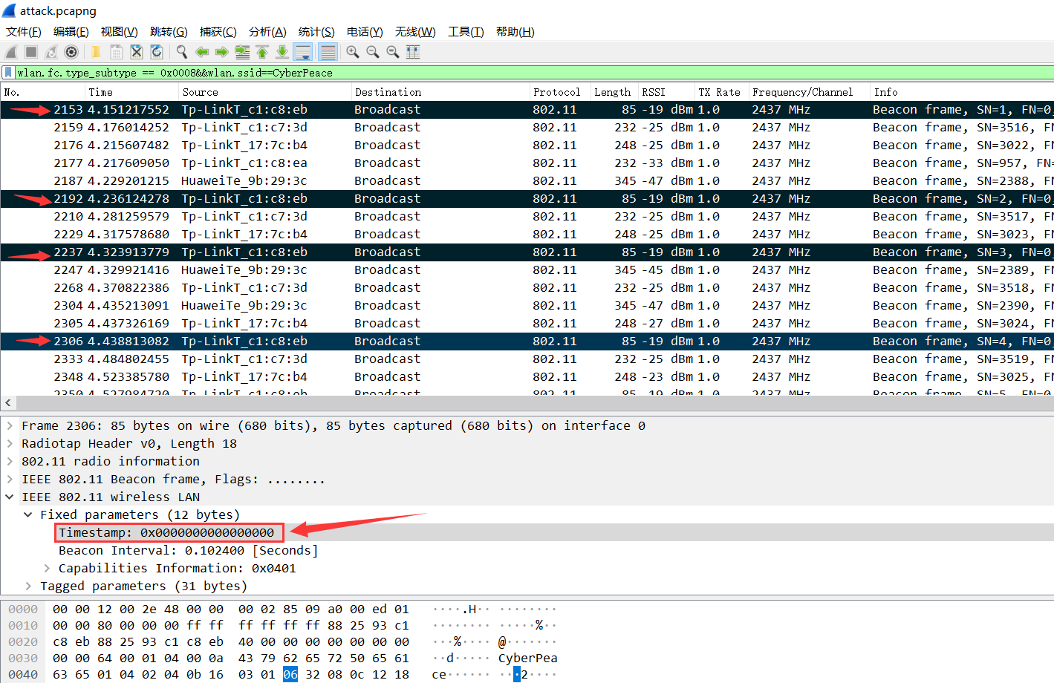
Task: Expand the Tagged parameters tree node
Action: 28,586
